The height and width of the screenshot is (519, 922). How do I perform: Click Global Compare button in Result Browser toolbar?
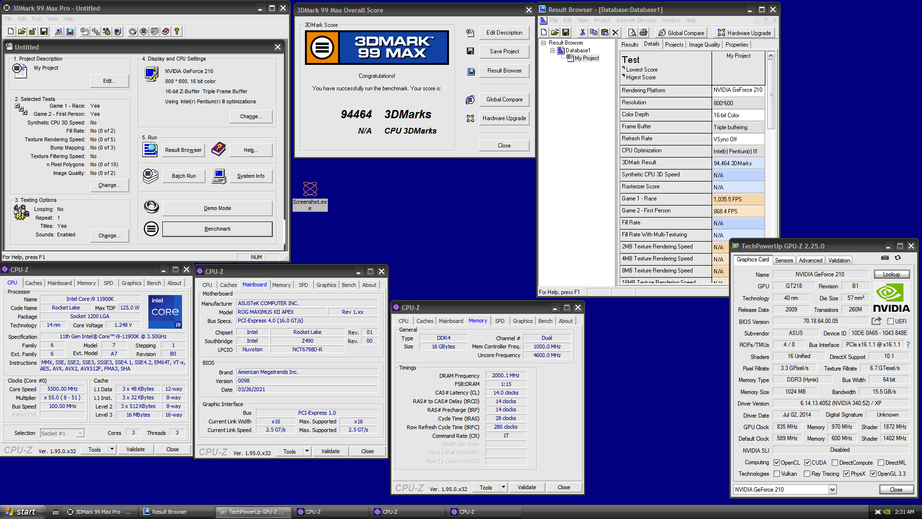pos(681,33)
